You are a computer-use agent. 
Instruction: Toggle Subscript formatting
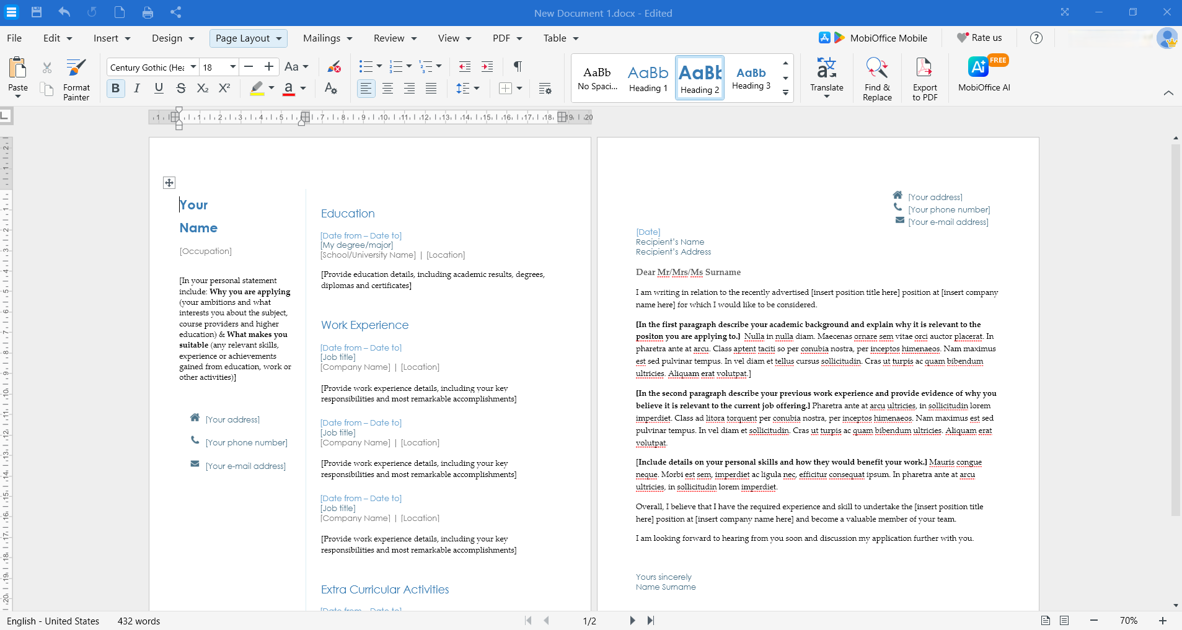pyautogui.click(x=203, y=89)
